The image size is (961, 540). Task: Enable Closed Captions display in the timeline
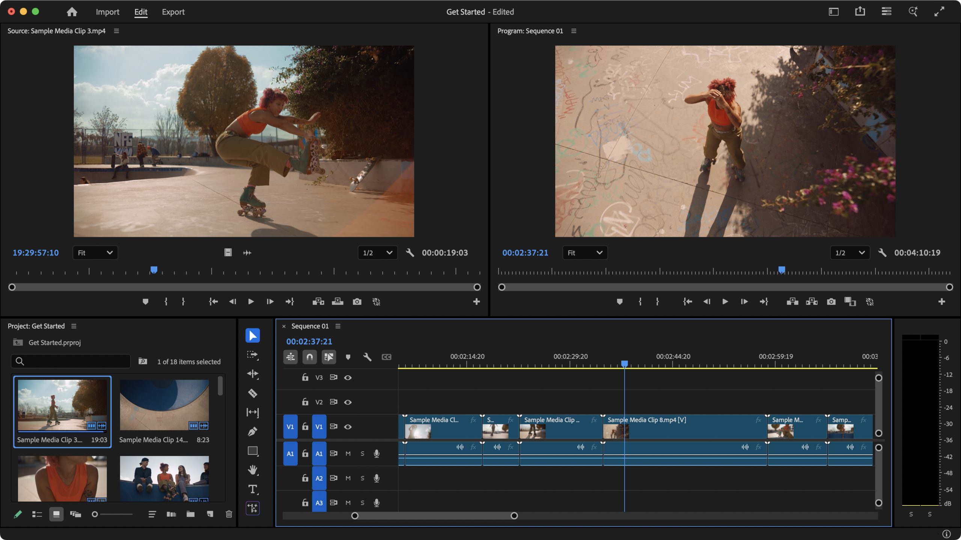pyautogui.click(x=386, y=357)
